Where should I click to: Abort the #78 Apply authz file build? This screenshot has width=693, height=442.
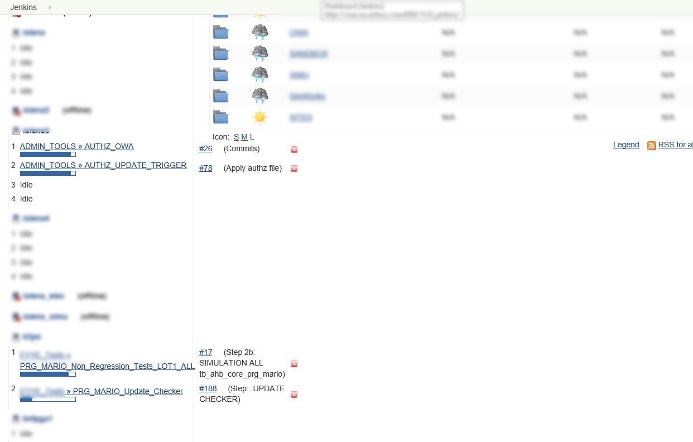coord(294,169)
